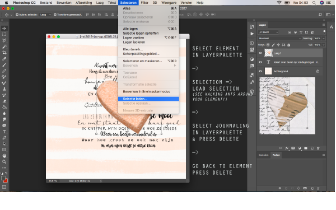
Task: Expand the Dekking opacity dropdown arrow
Action: 324,38
